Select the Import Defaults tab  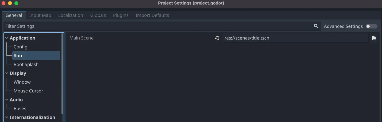(152, 15)
